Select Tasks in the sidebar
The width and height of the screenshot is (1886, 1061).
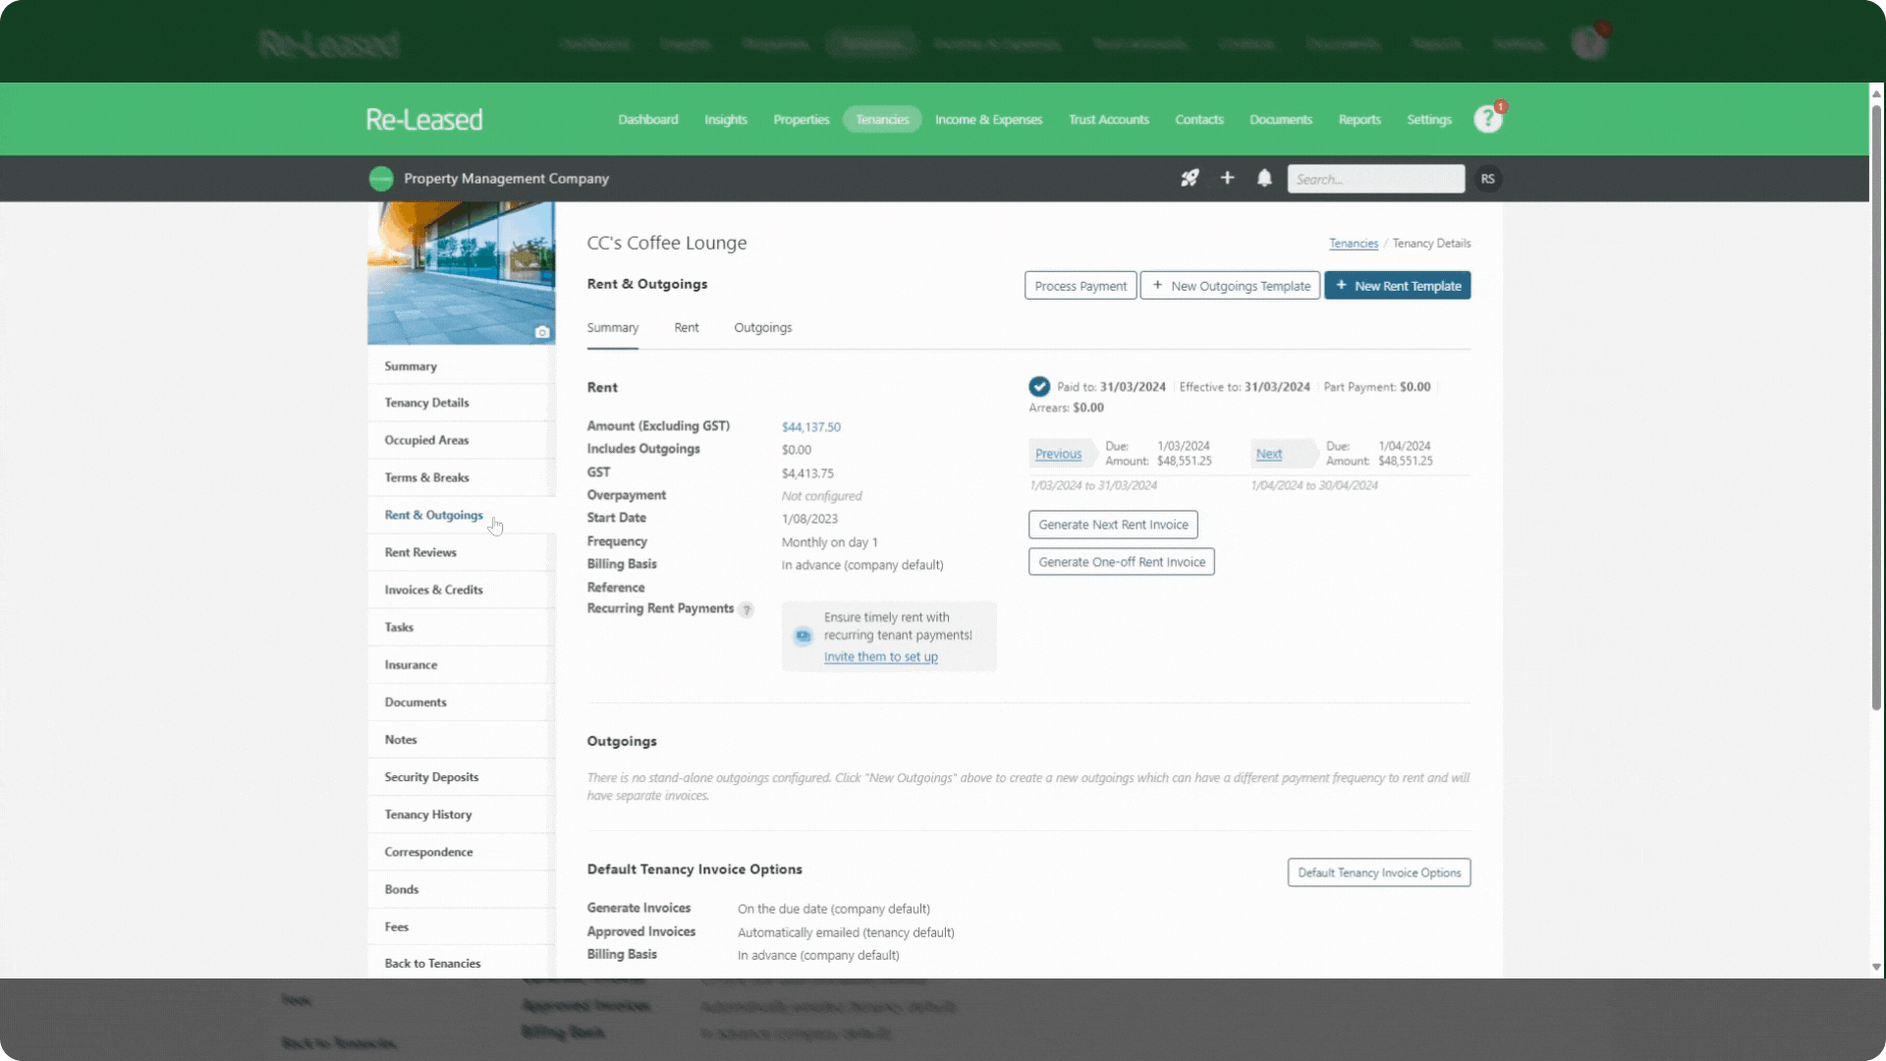coord(461,627)
